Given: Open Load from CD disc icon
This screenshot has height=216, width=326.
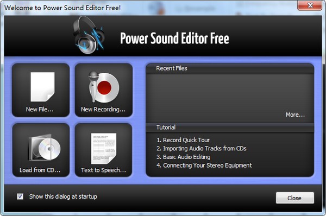Looking at the screenshot, I should pyautogui.click(x=45, y=147).
